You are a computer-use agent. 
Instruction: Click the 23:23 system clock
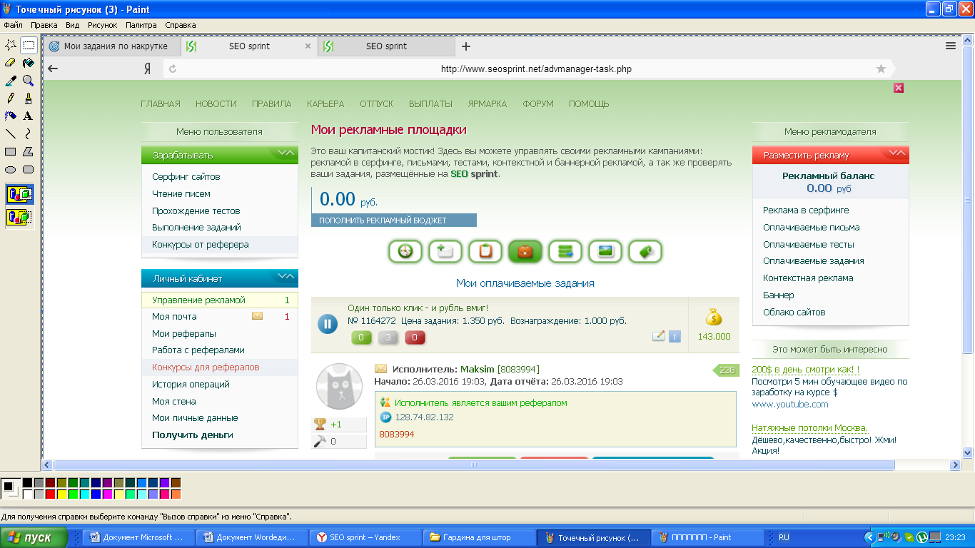pyautogui.click(x=954, y=537)
